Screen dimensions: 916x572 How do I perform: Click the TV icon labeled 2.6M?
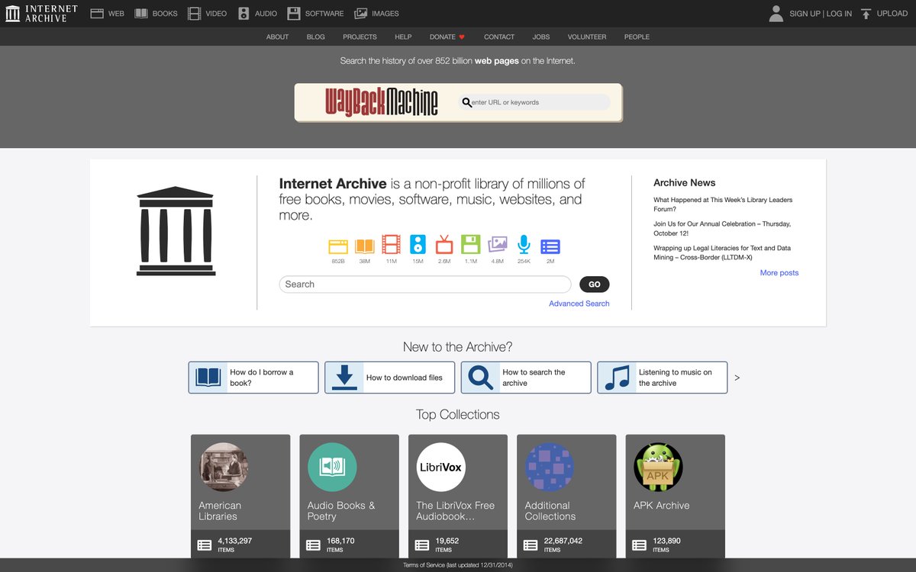click(x=444, y=245)
